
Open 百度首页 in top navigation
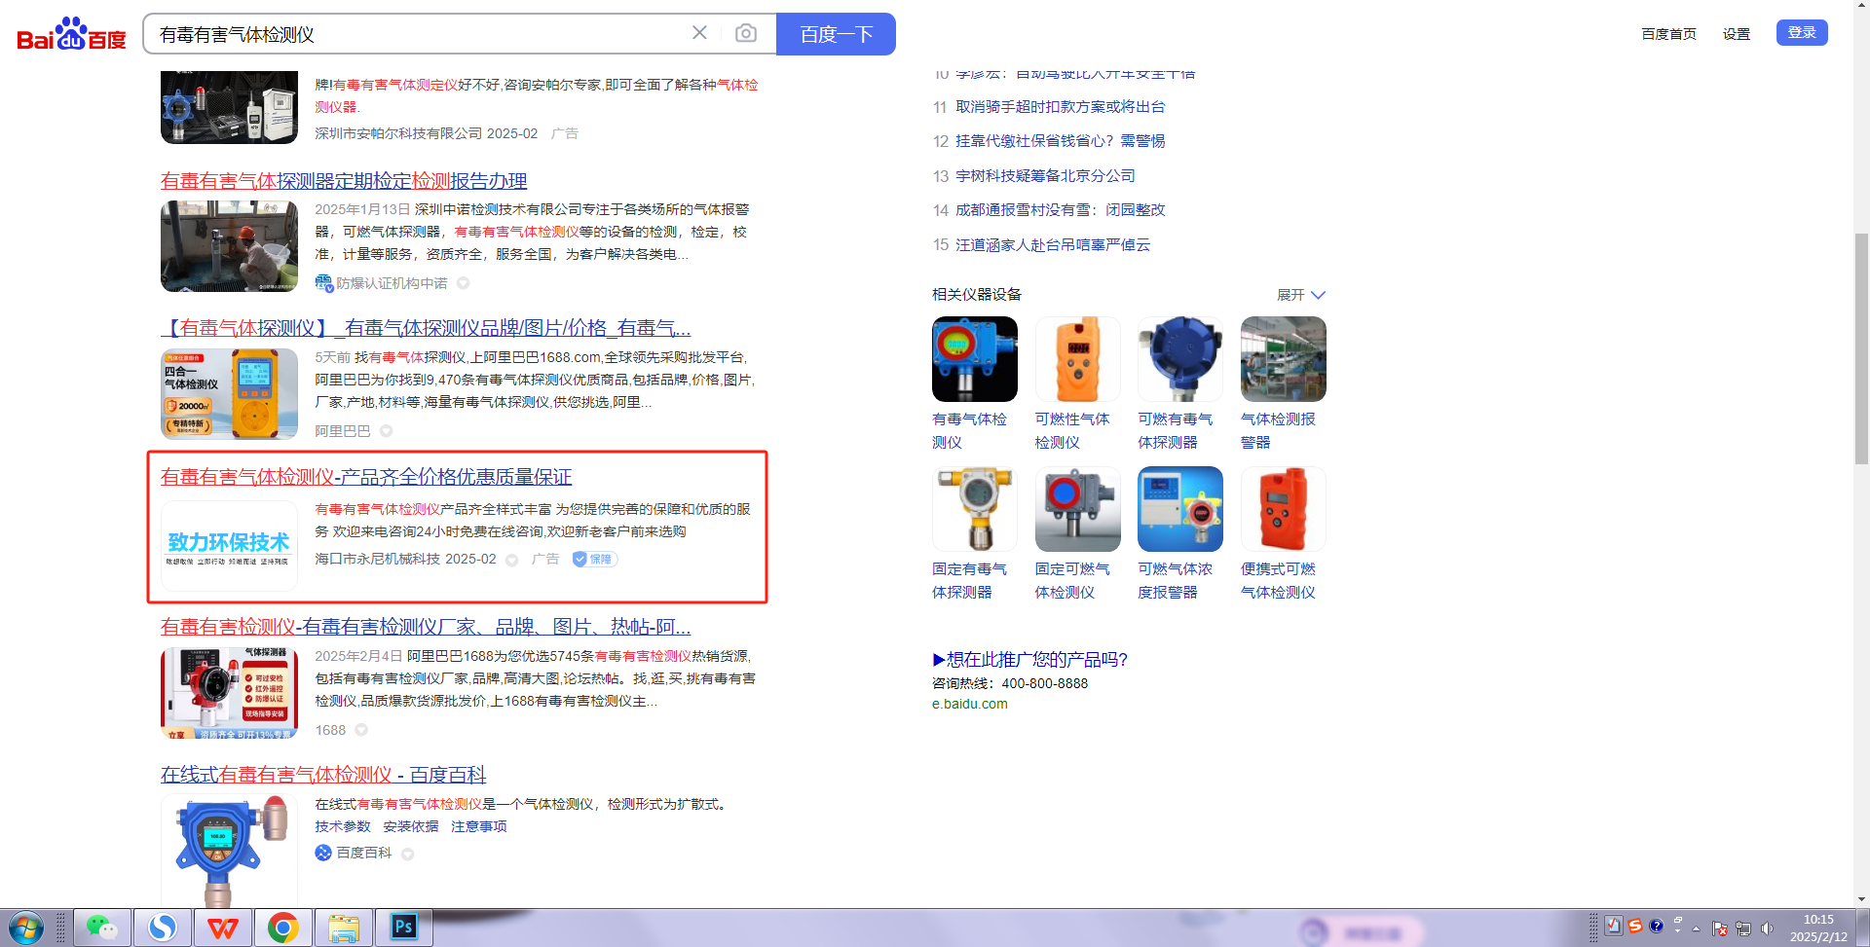(1668, 34)
